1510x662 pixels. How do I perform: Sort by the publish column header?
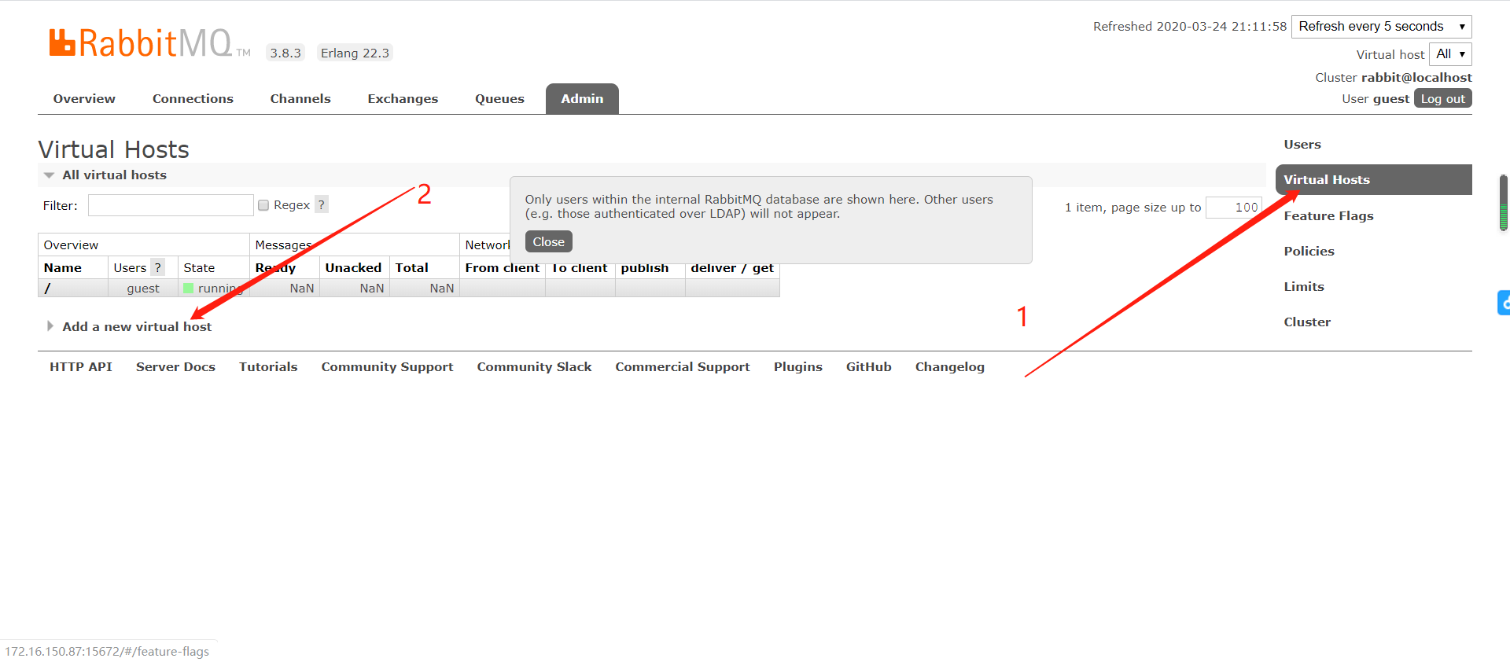click(644, 268)
